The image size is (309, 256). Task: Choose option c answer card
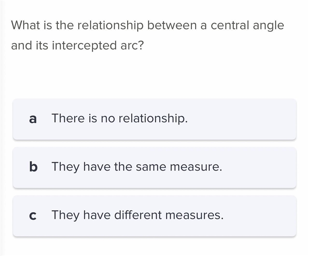154,216
